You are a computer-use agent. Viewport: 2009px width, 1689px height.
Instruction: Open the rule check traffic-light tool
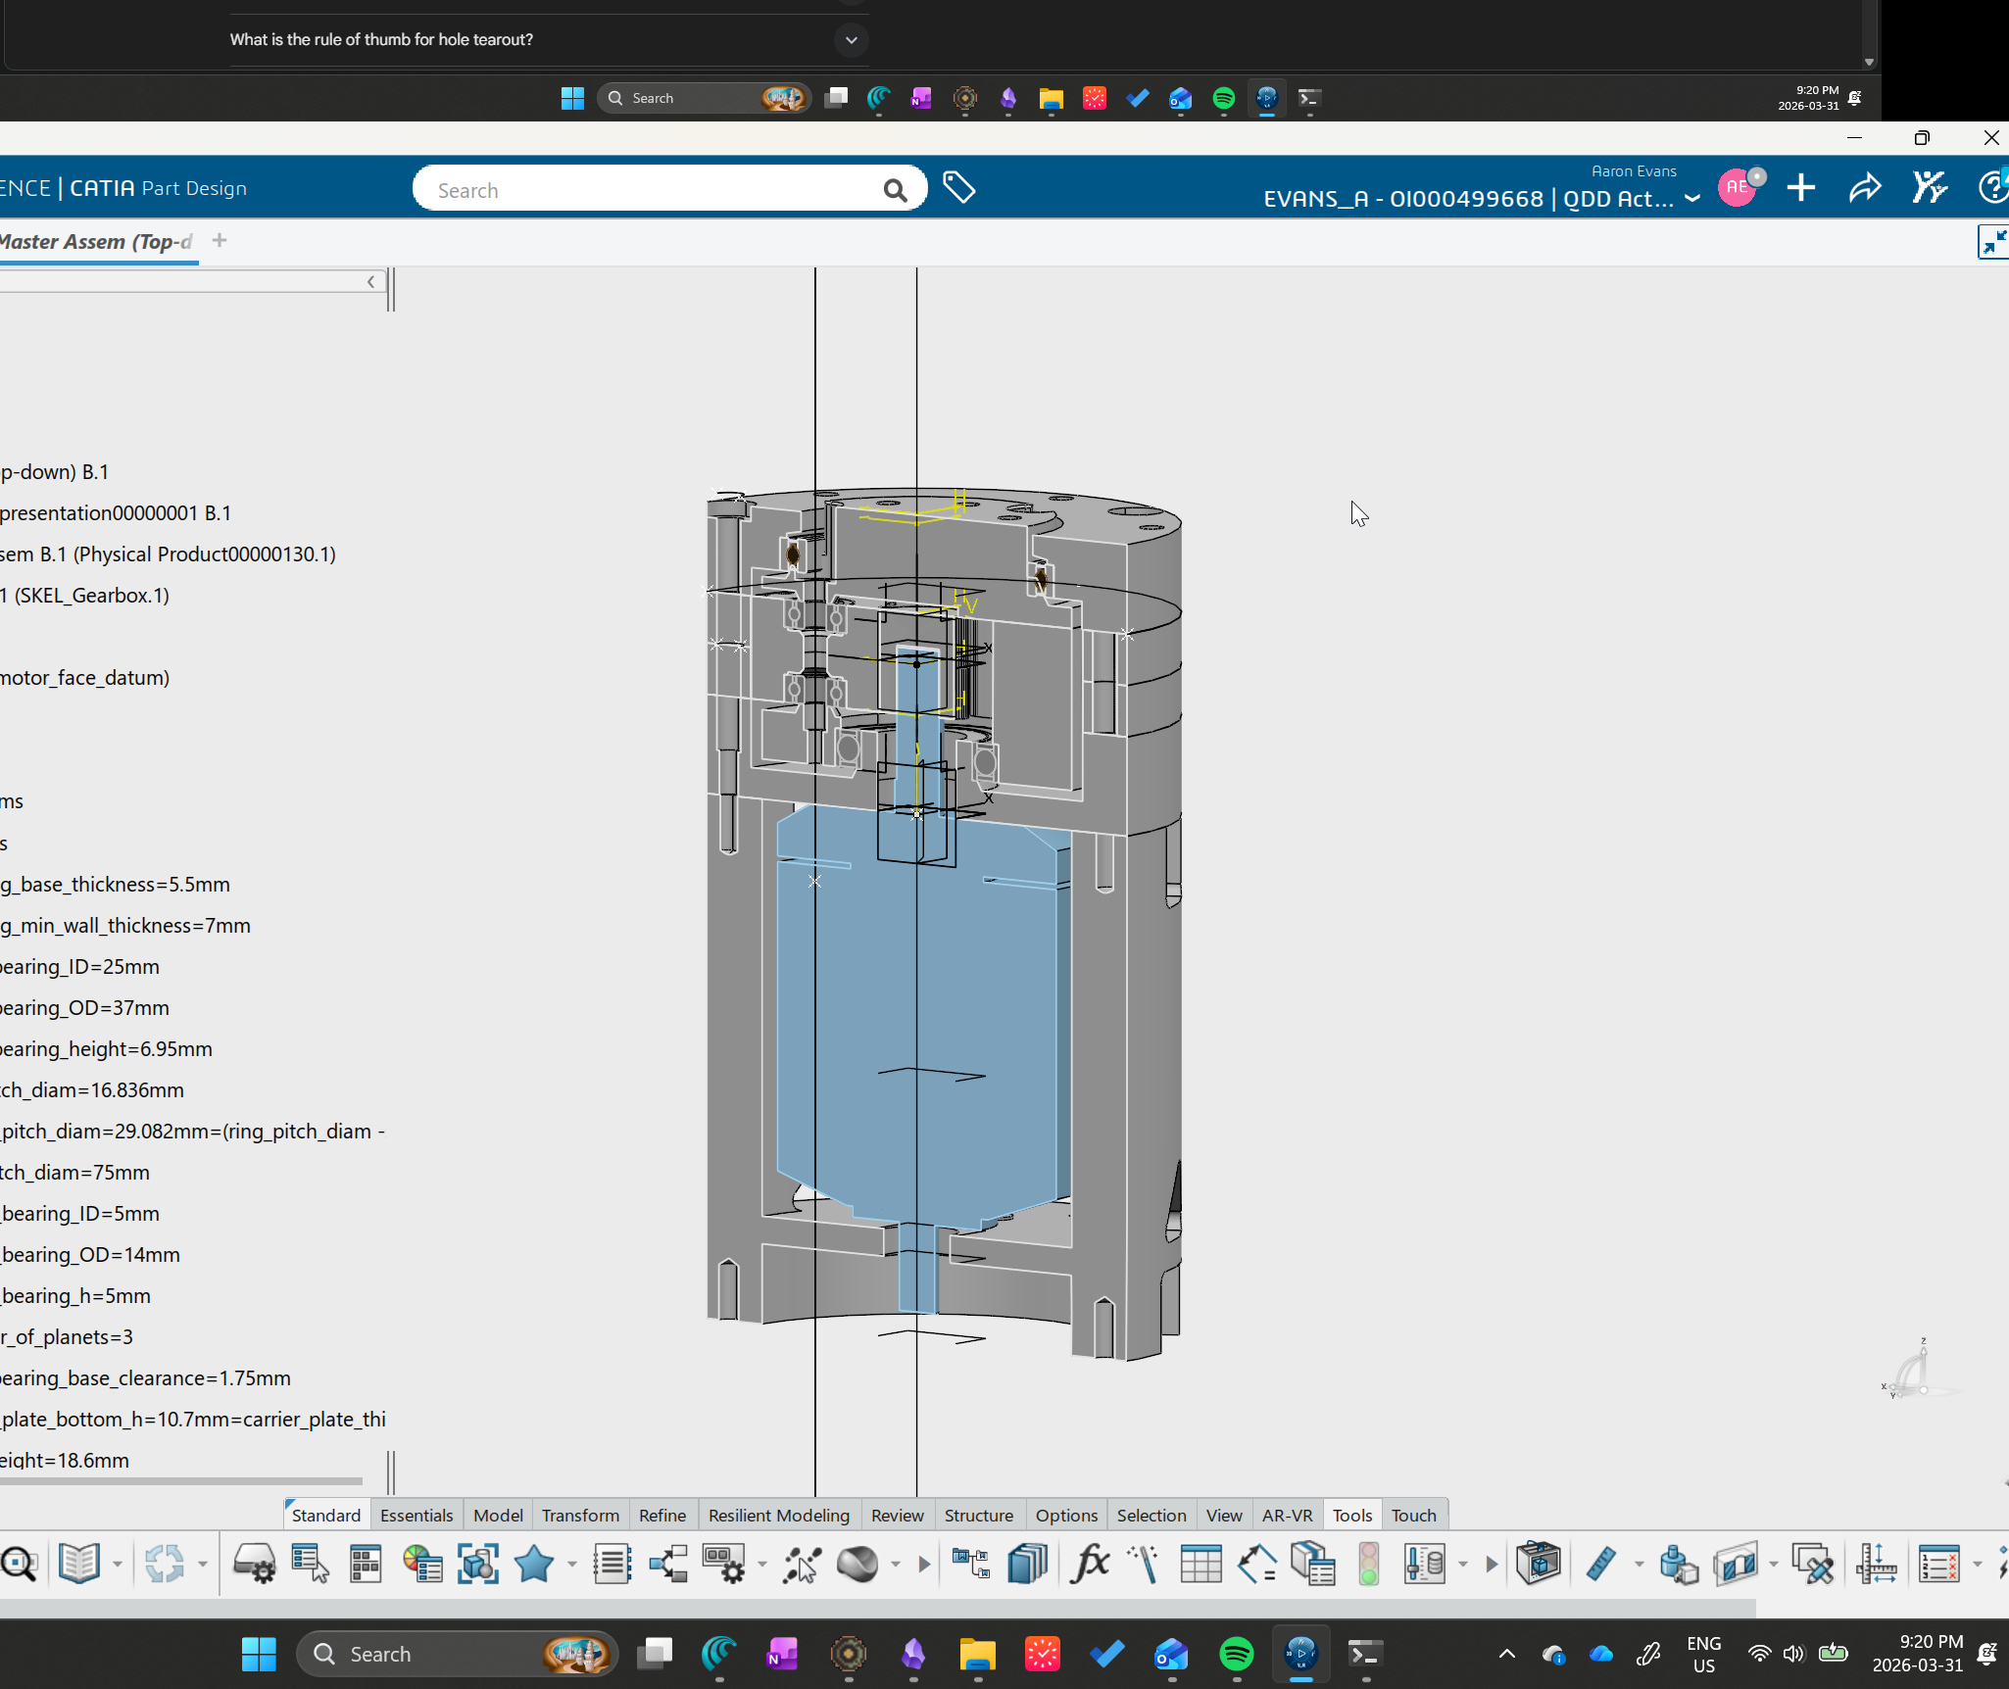(x=1368, y=1564)
